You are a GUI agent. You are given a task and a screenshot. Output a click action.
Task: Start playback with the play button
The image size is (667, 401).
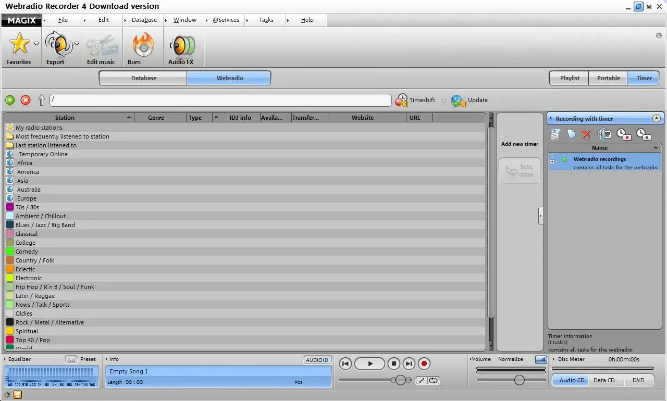(370, 364)
